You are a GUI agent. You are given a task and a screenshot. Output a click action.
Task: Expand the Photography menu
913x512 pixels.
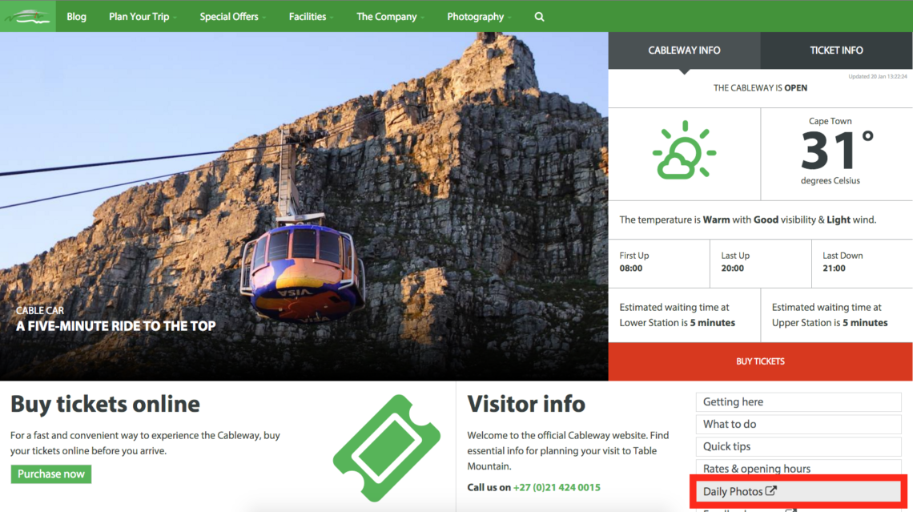[479, 17]
